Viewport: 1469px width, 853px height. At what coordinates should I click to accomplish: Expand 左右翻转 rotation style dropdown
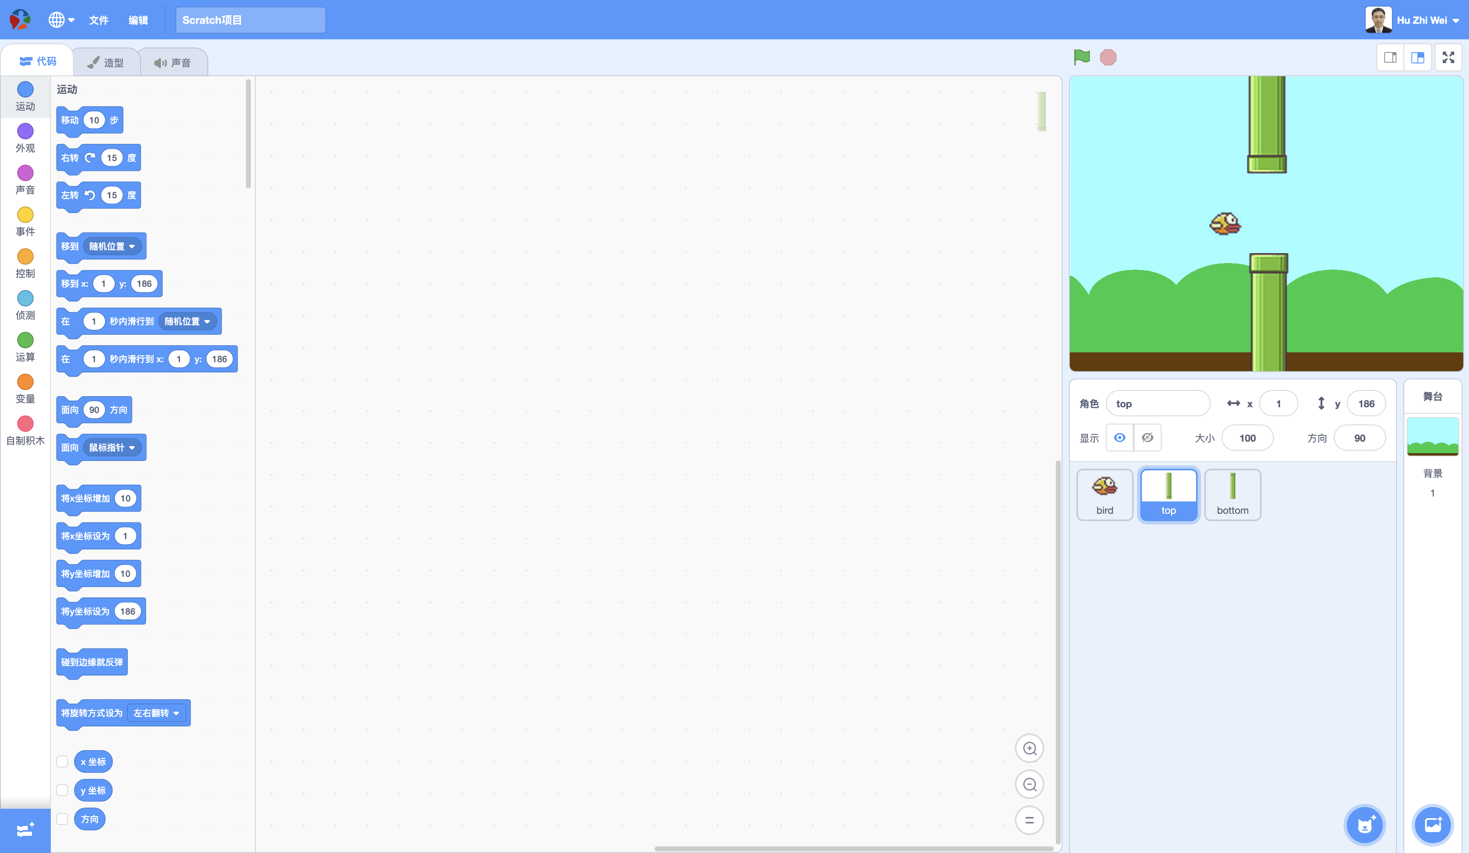click(157, 713)
